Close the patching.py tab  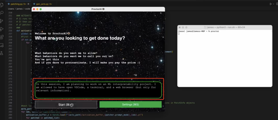click(x=28, y=4)
